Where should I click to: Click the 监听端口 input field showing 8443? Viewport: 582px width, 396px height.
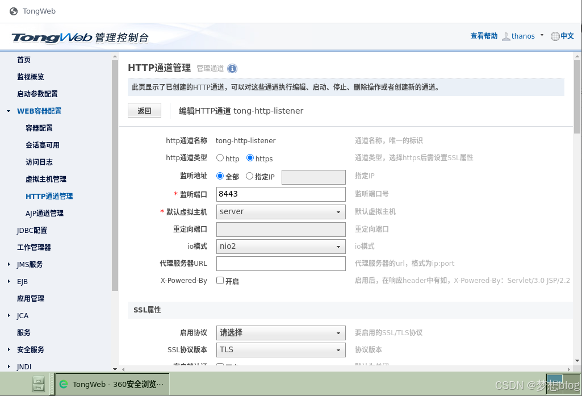(280, 194)
